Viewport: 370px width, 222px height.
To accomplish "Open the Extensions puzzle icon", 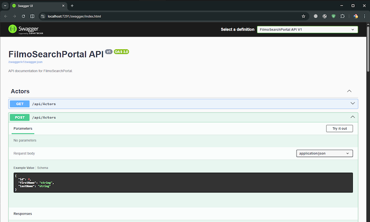I will (342, 16).
